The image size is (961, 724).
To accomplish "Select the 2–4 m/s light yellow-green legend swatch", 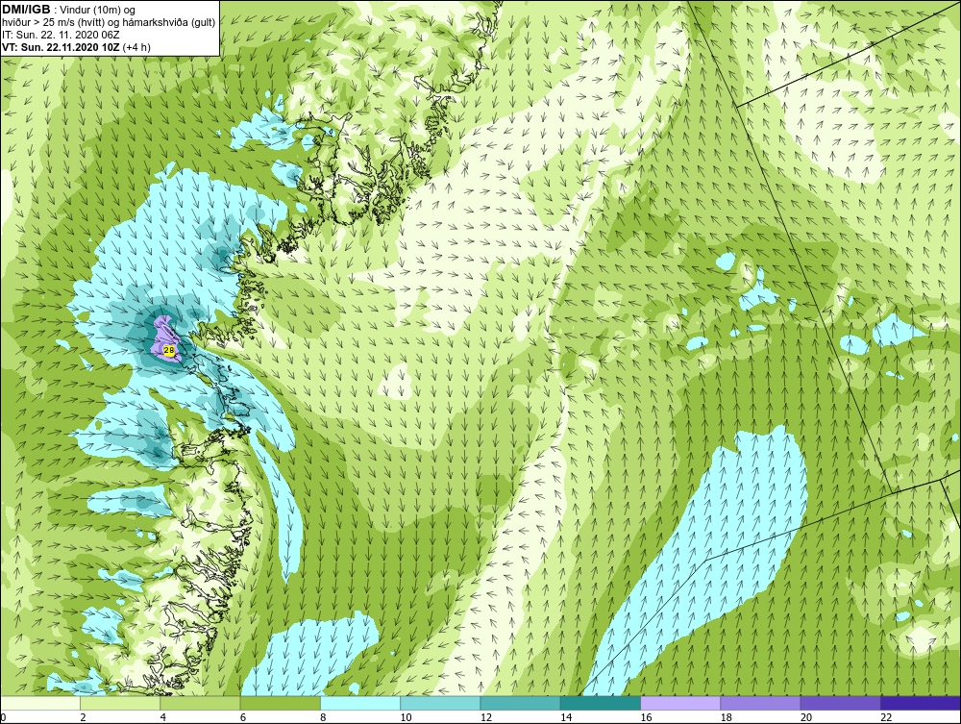I will pos(120,703).
